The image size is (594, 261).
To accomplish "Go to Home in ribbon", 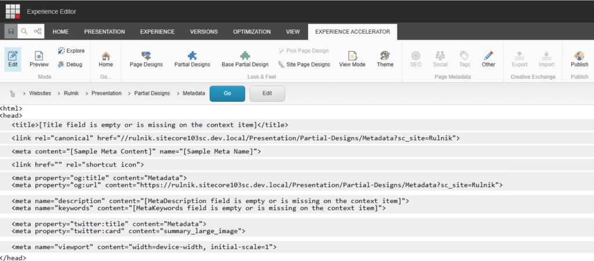I will [106, 59].
